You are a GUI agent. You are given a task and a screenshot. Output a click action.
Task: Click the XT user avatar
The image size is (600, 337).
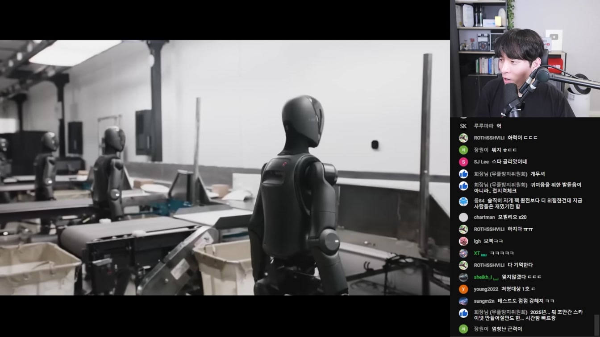(x=463, y=253)
